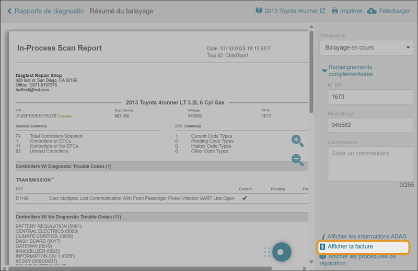Open the chat bubble button
Viewport: 418px width, 271px height.
pyautogui.click(x=280, y=252)
